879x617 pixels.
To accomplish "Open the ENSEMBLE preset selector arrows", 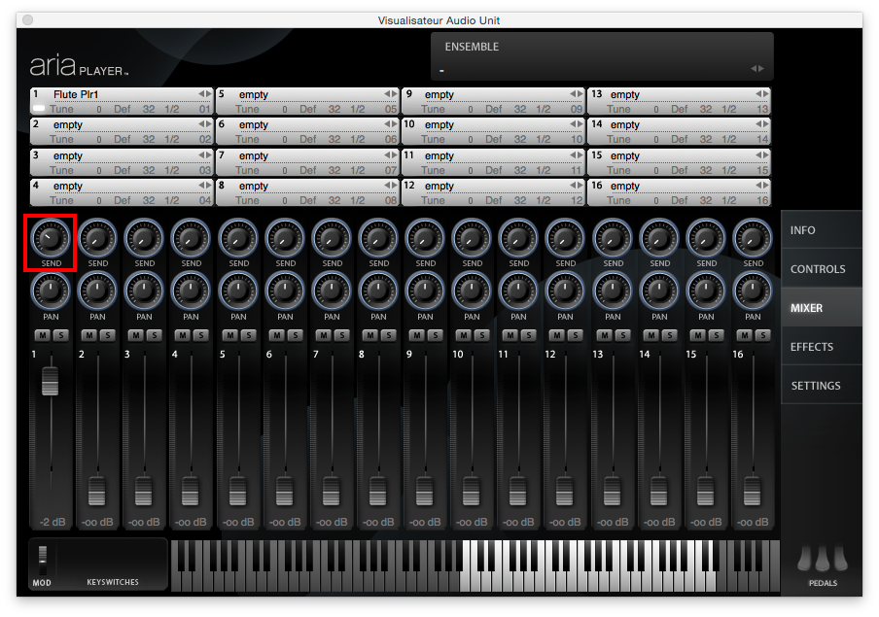I will [x=757, y=69].
